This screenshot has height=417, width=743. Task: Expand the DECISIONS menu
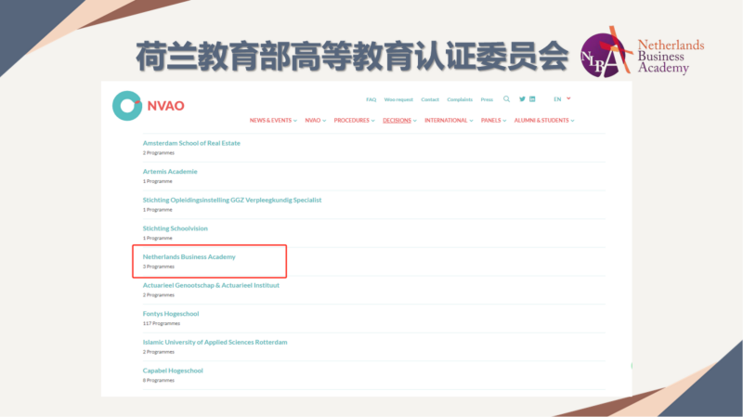coord(399,121)
